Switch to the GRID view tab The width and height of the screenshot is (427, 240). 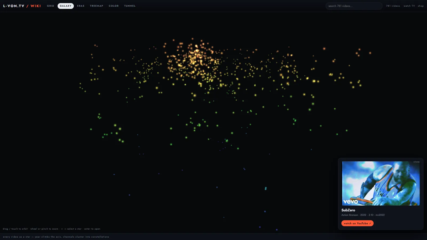50,6
